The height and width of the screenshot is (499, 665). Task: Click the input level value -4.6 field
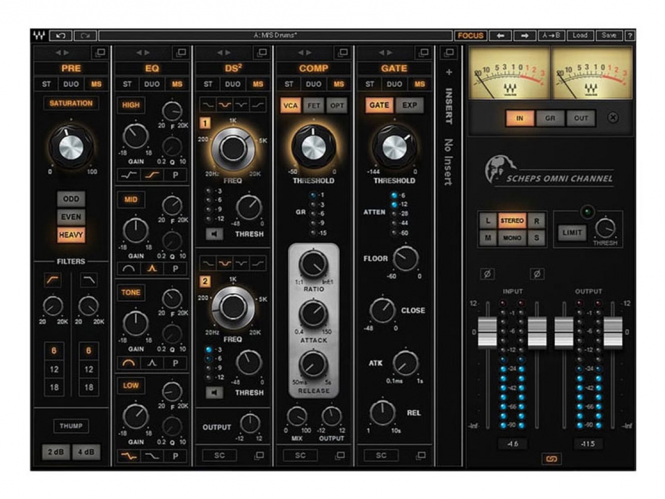pos(512,444)
